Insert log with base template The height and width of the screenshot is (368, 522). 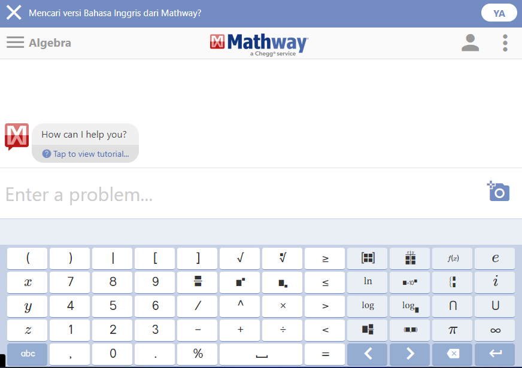(410, 306)
